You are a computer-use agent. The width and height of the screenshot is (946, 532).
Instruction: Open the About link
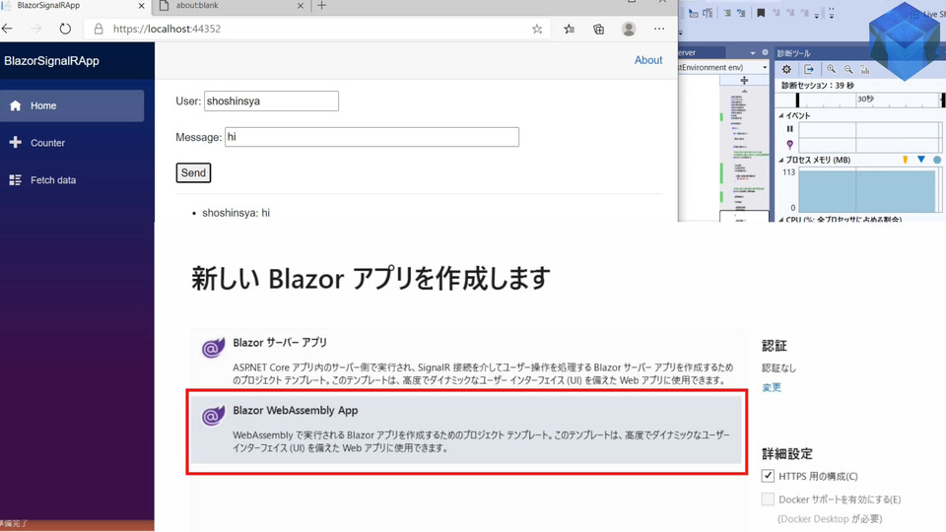(648, 60)
